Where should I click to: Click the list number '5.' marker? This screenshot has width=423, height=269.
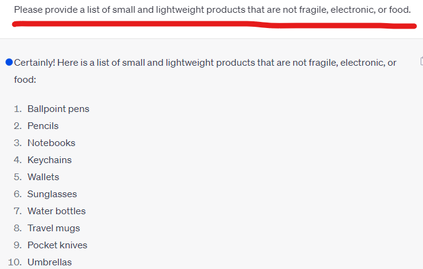[x=18, y=177]
